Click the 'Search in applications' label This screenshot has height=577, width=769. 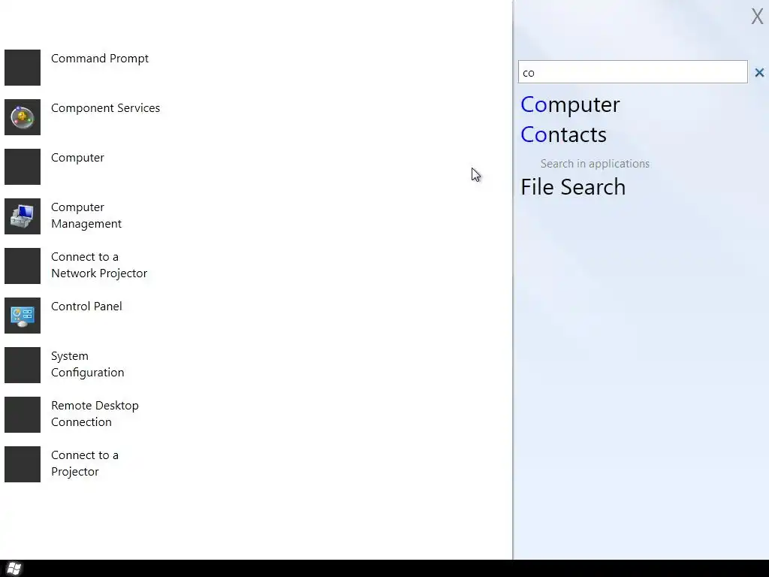pos(595,163)
